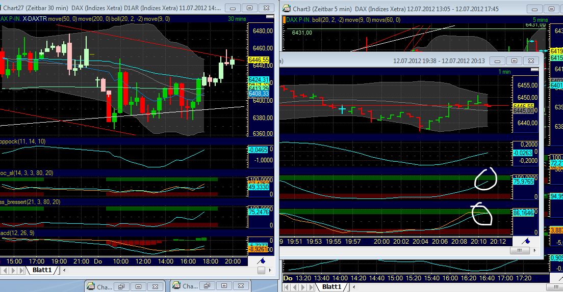
Task: Click the 75,9765 value in 1 min chart
Action: pos(523,181)
